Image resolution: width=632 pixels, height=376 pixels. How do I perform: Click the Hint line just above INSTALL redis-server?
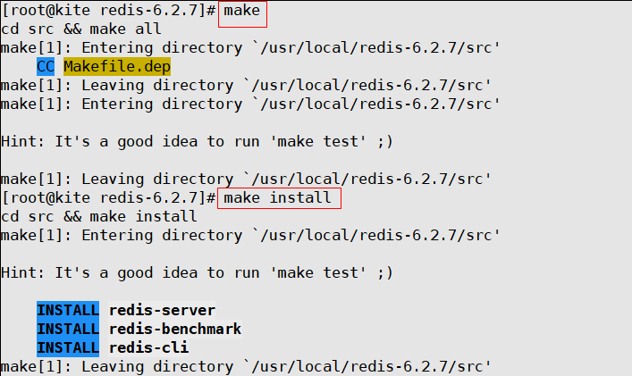(x=197, y=273)
